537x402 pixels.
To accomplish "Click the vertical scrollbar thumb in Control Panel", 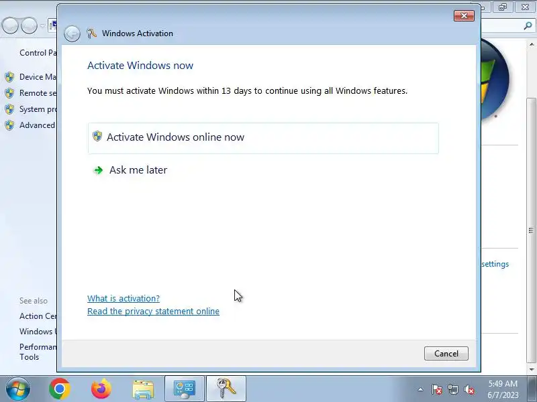I will (x=532, y=230).
